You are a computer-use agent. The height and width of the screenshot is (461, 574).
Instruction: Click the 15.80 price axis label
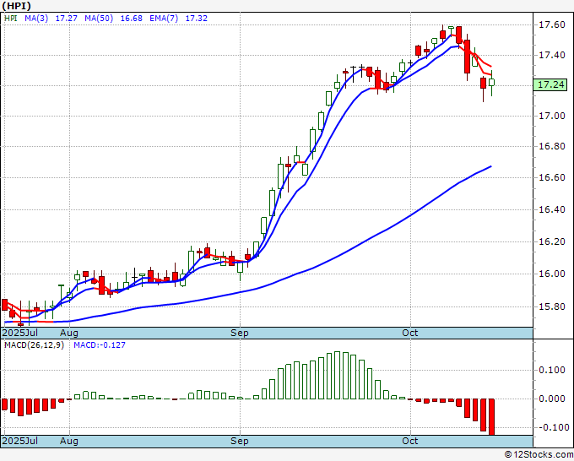click(552, 306)
